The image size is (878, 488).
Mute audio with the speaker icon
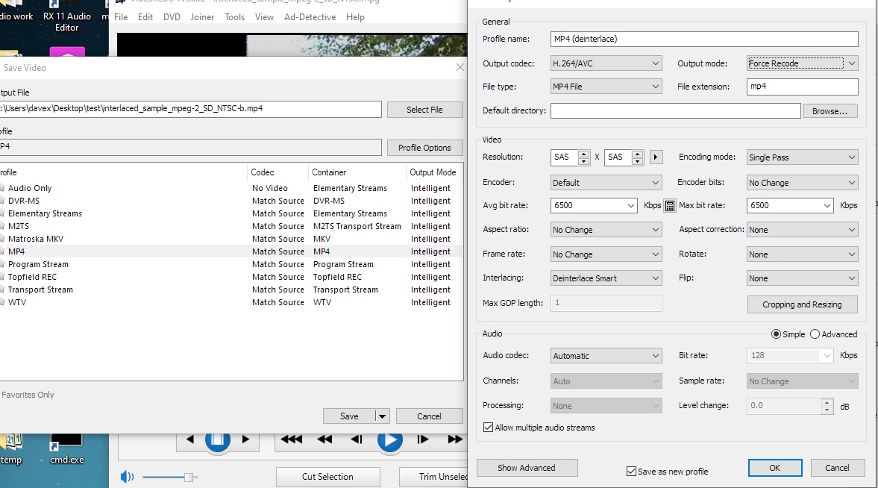pyautogui.click(x=127, y=477)
